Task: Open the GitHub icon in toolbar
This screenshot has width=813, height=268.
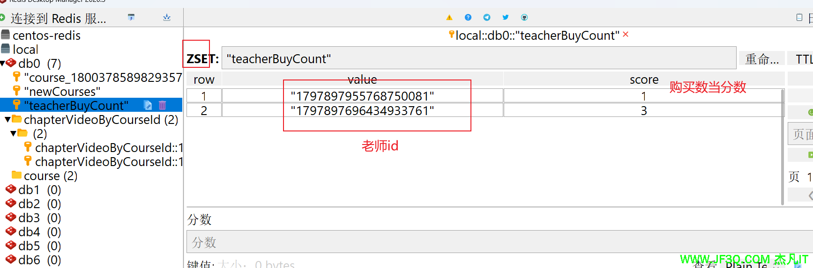Action: click(x=524, y=17)
